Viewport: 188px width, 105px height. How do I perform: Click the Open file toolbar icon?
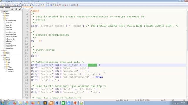4,5
